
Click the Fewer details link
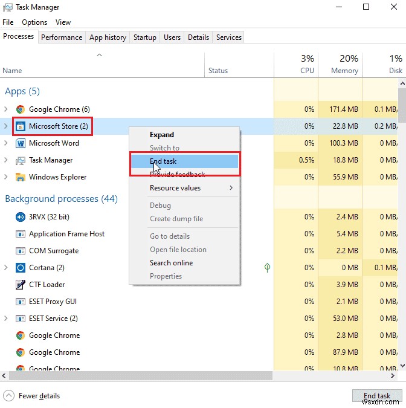click(39, 396)
